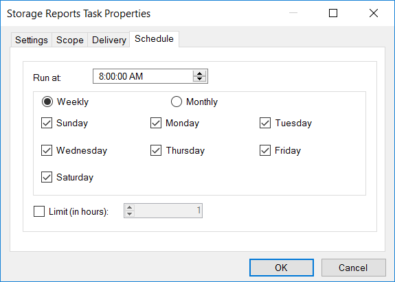Confirm with the OK button

click(x=282, y=268)
